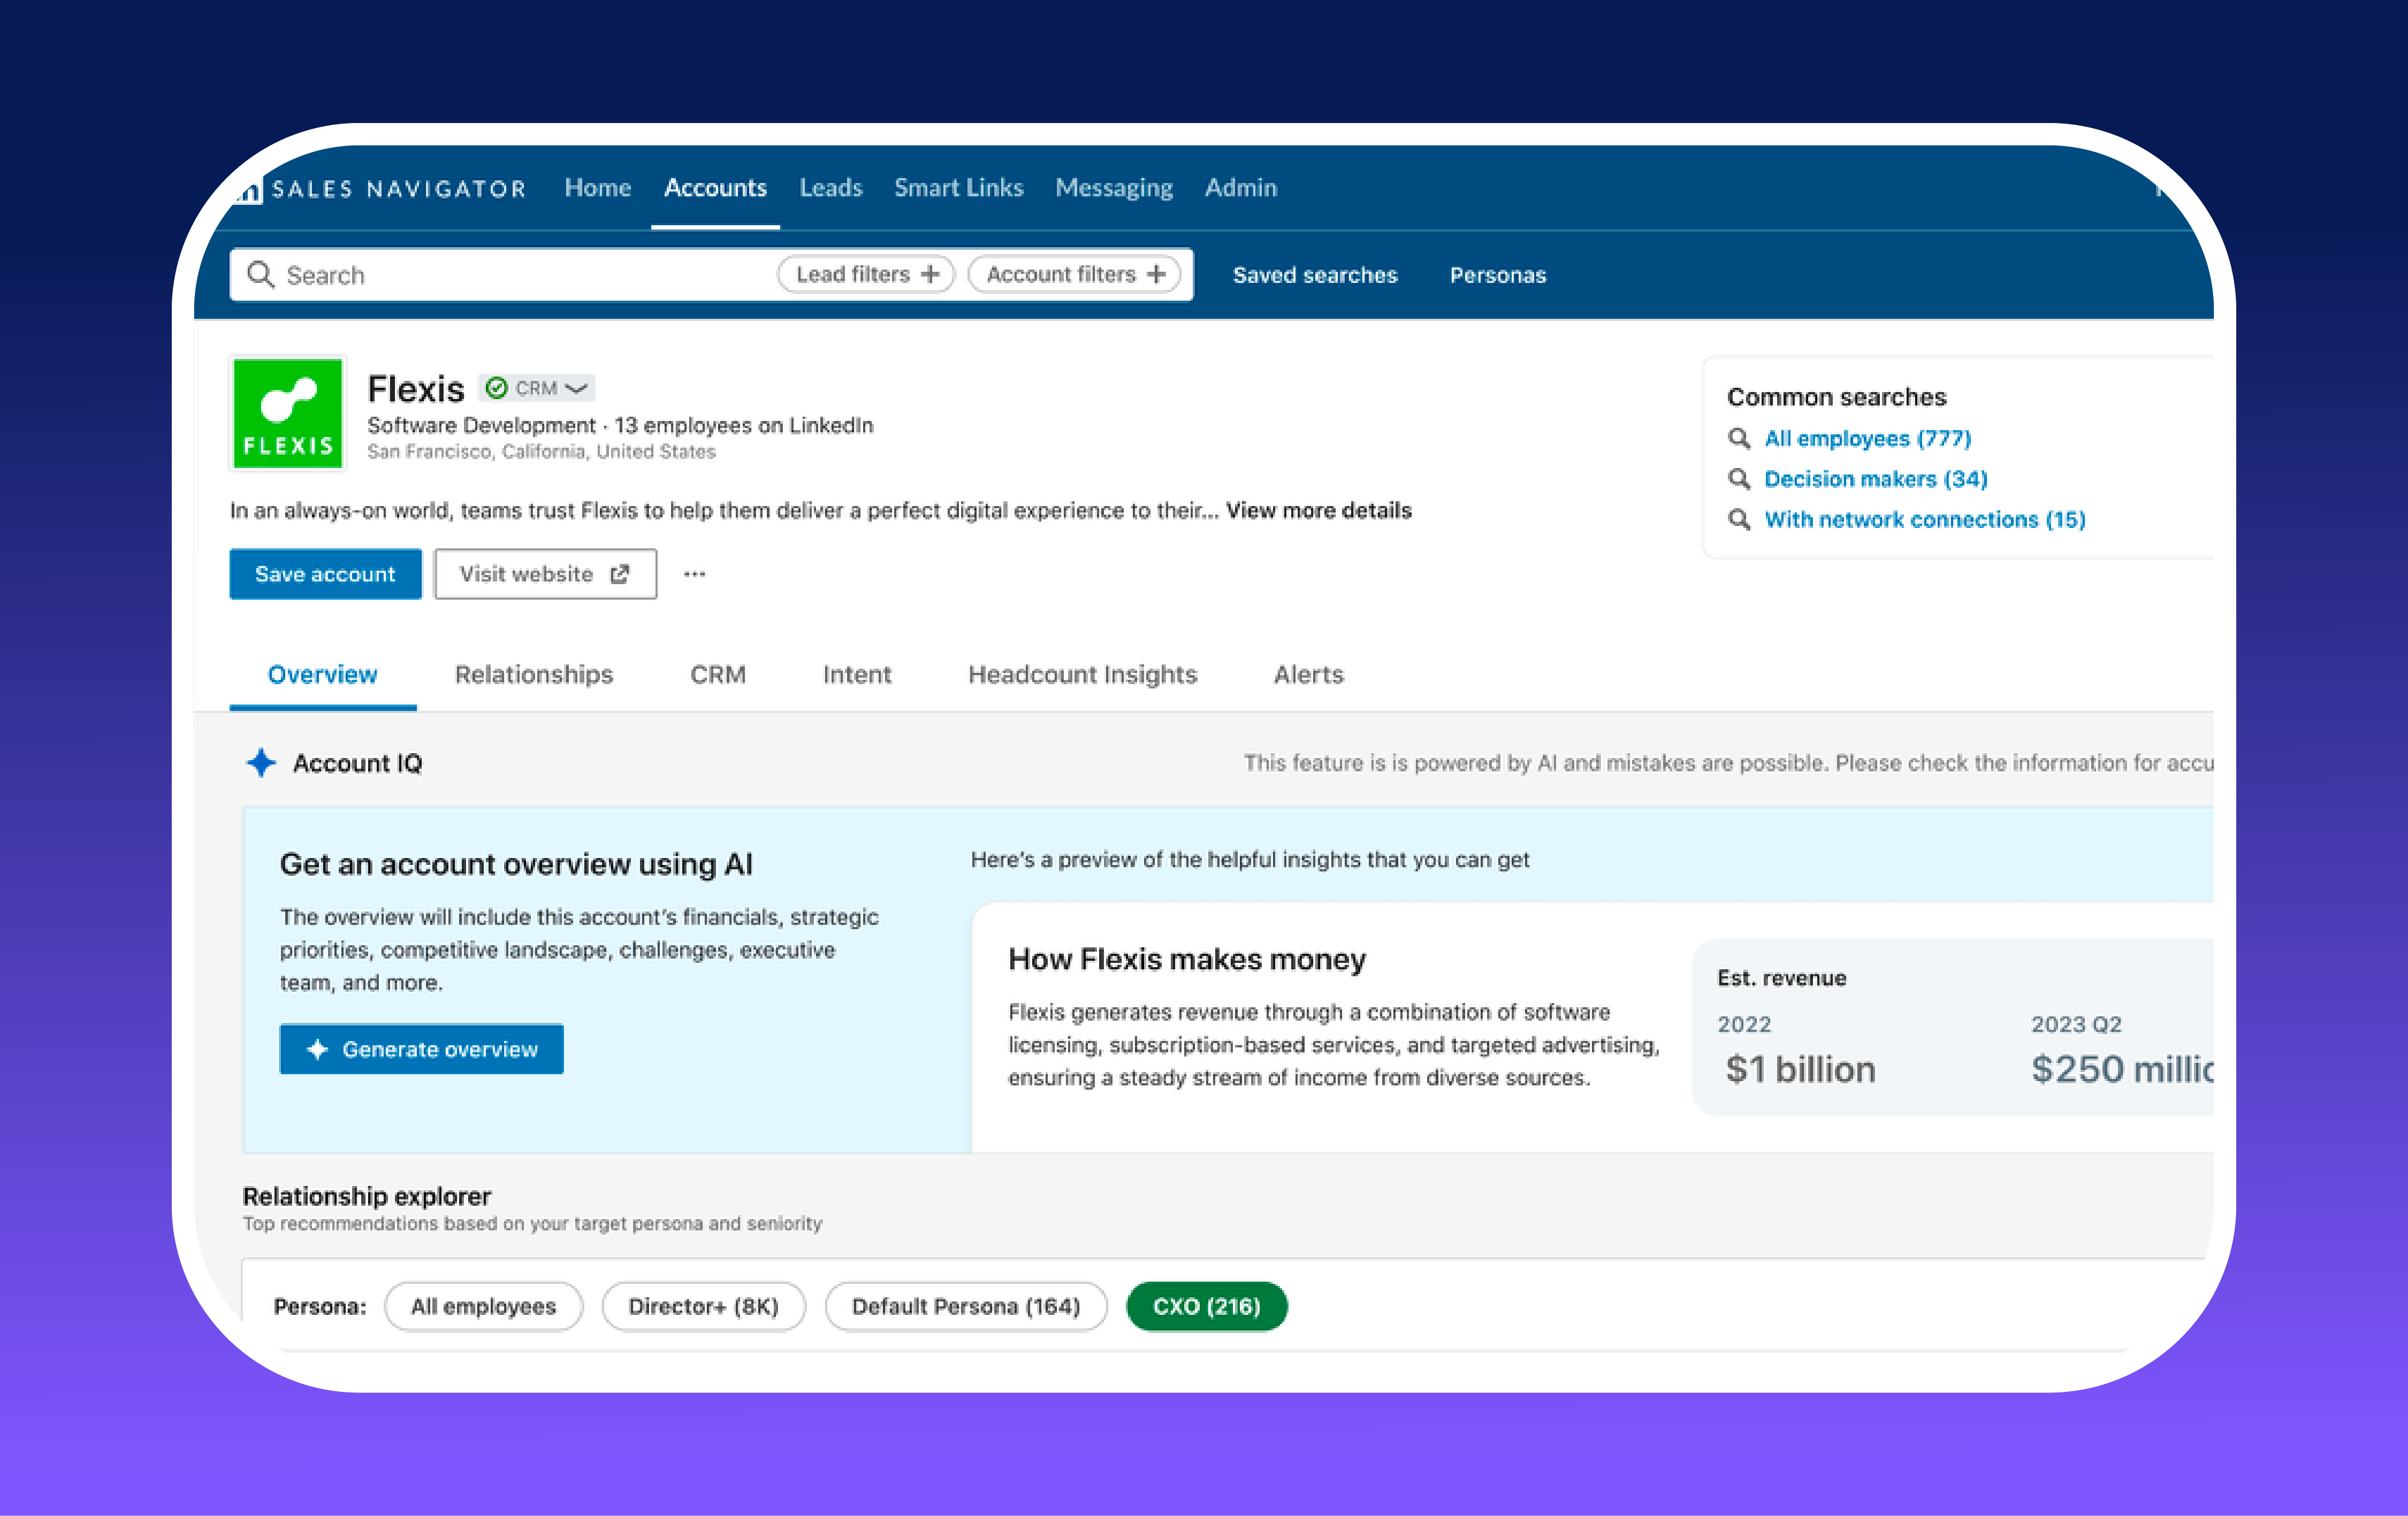Select the Director+ (8K) persona chip
This screenshot has width=2408, height=1516.
click(x=703, y=1306)
